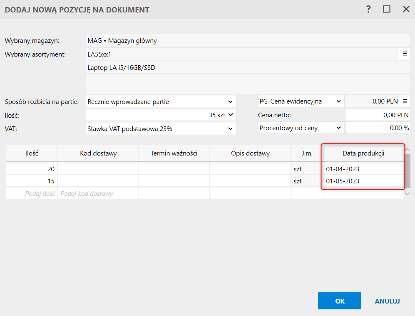The image size is (415, 316).
Task: Click the 'Kod dostawy' column header
Action: 98,153
